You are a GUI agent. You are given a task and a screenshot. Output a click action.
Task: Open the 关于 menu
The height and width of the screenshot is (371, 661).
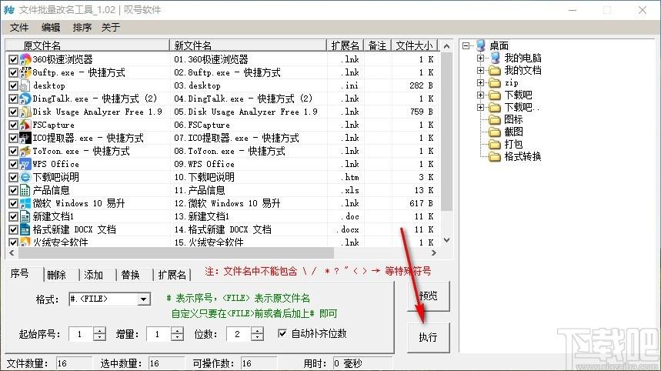pyautogui.click(x=111, y=28)
